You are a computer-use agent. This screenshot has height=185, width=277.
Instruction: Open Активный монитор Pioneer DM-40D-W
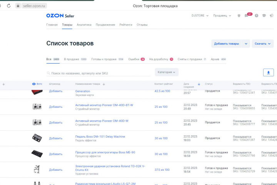(x=102, y=121)
